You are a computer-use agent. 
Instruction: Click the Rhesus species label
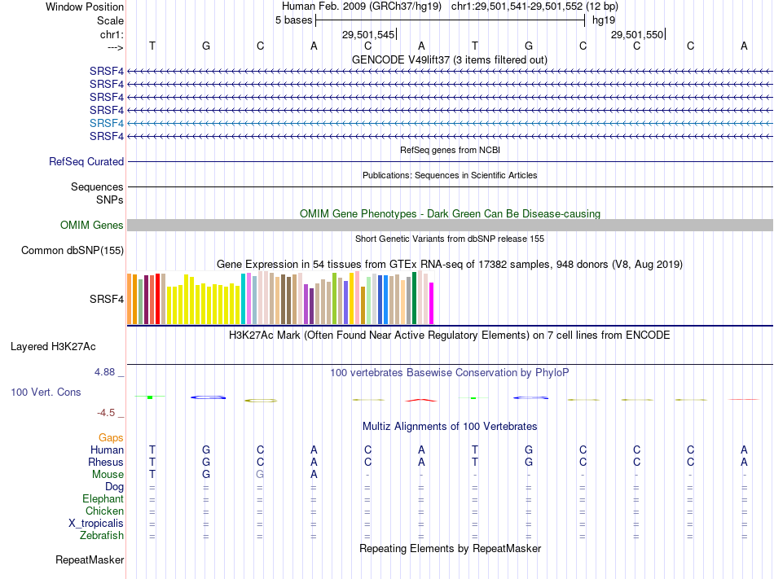pyautogui.click(x=106, y=462)
